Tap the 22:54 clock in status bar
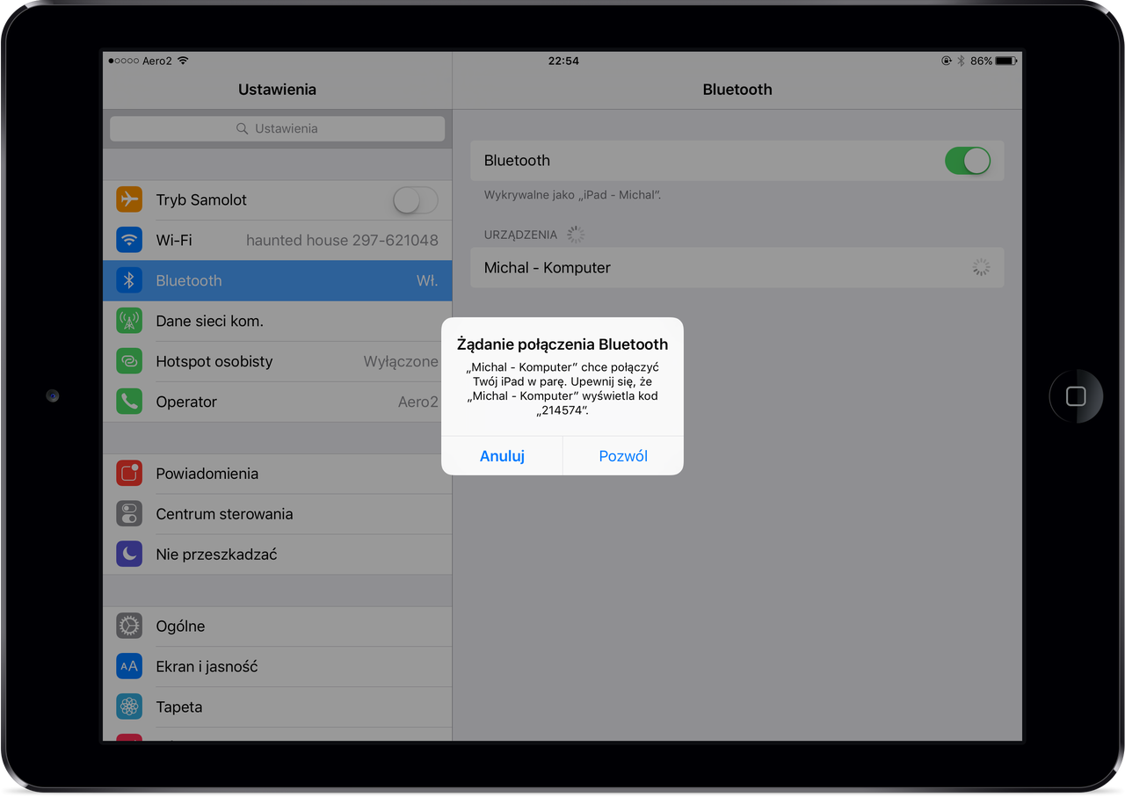This screenshot has width=1125, height=797. click(x=563, y=61)
